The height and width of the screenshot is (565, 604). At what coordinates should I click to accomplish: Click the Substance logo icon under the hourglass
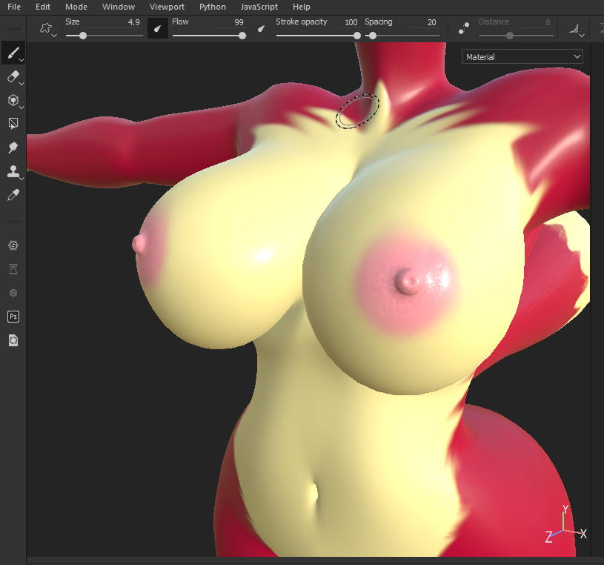[x=13, y=293]
